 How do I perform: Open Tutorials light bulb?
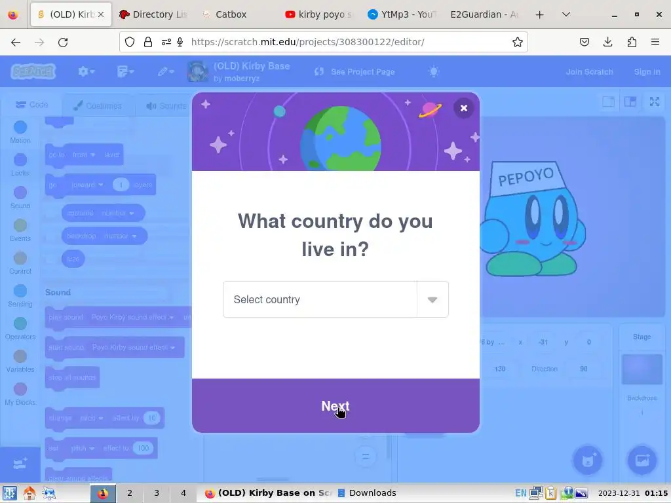coord(434,71)
